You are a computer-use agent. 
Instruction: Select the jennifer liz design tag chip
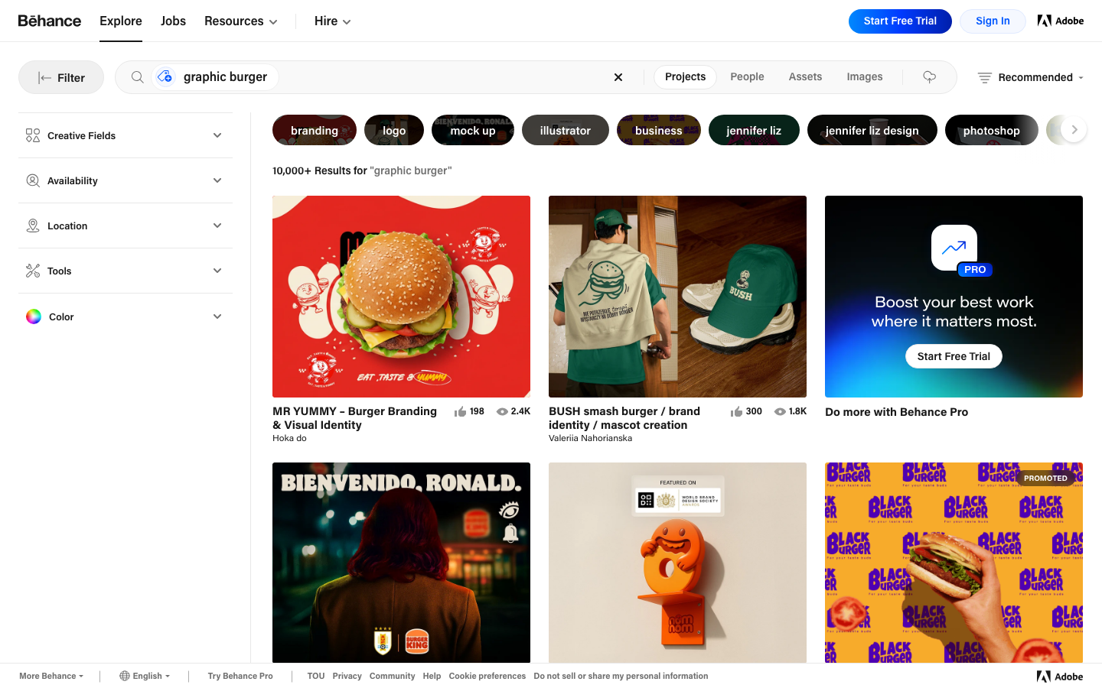(x=872, y=130)
